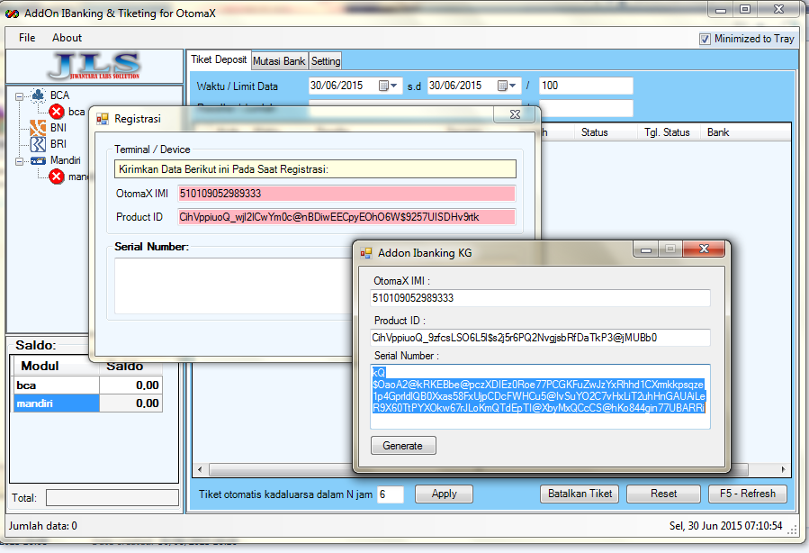Click the Tgl. Status column header
809x553 pixels.
pyautogui.click(x=667, y=132)
